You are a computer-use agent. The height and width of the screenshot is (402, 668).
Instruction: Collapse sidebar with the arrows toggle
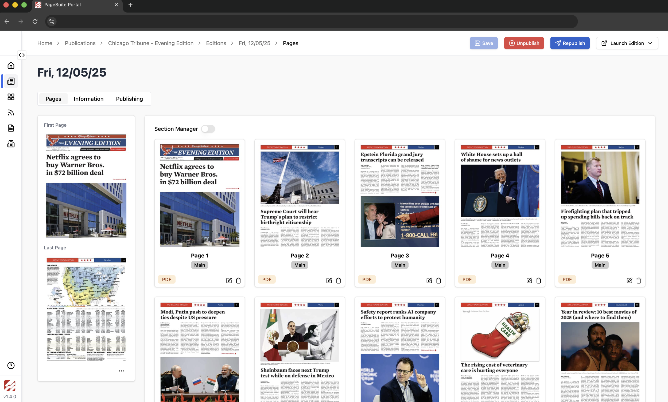click(22, 55)
